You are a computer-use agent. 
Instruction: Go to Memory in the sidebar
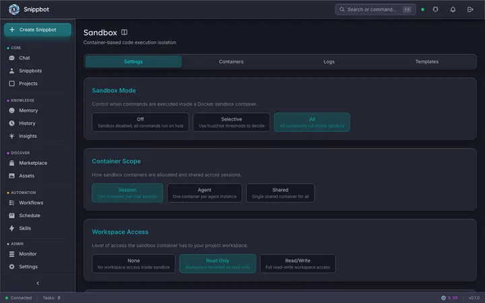37,110
